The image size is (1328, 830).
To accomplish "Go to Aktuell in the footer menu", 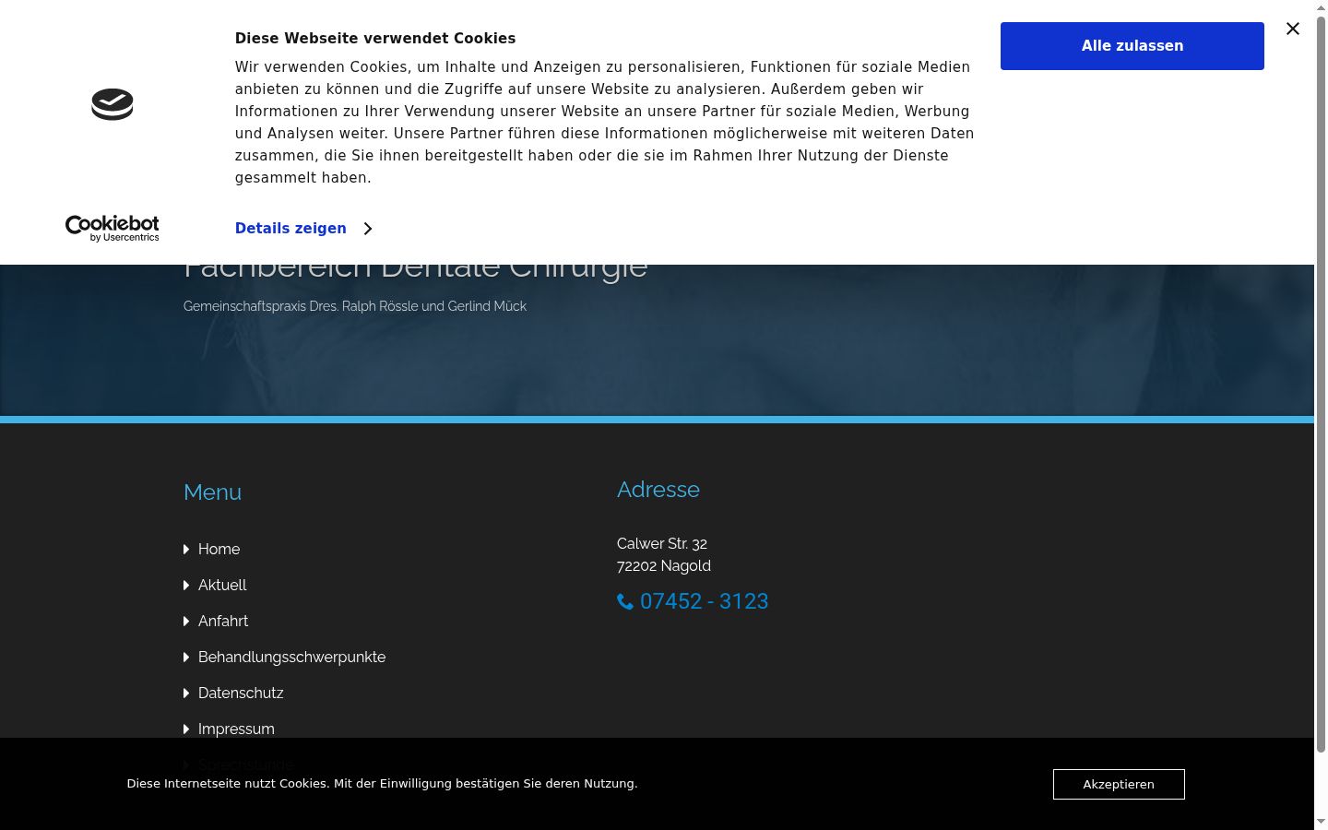I will pyautogui.click(x=222, y=585).
